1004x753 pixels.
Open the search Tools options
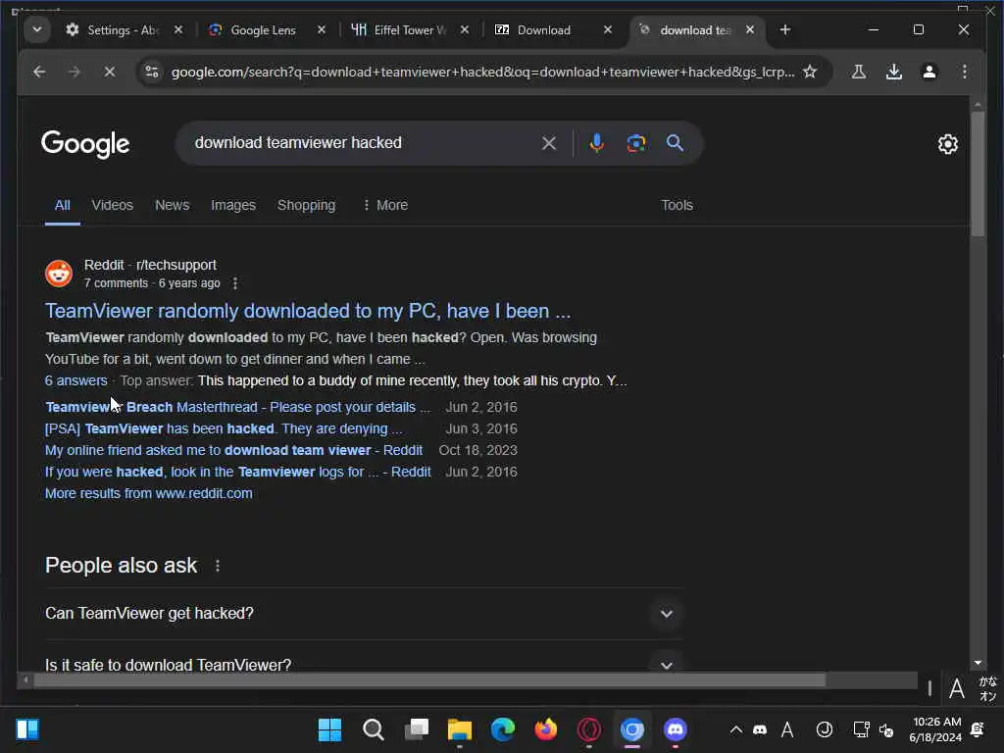pos(677,205)
